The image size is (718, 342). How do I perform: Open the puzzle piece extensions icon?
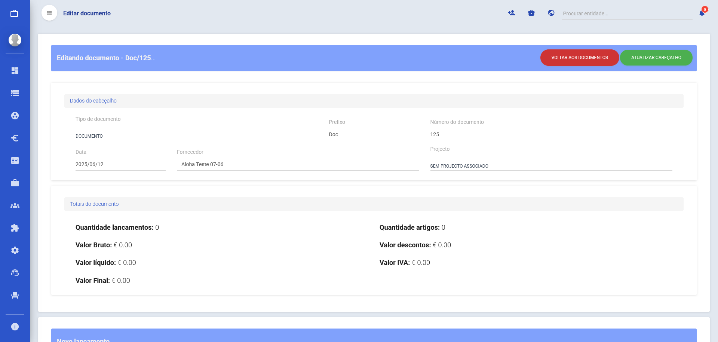tap(15, 228)
